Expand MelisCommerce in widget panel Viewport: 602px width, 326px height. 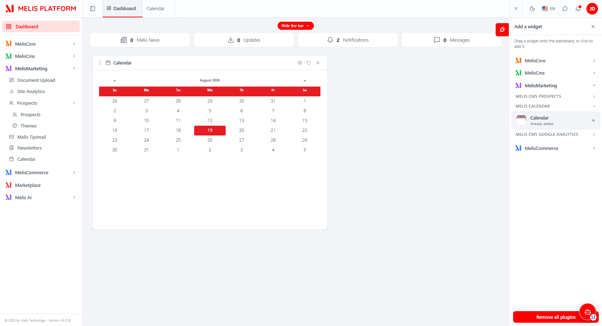556,148
